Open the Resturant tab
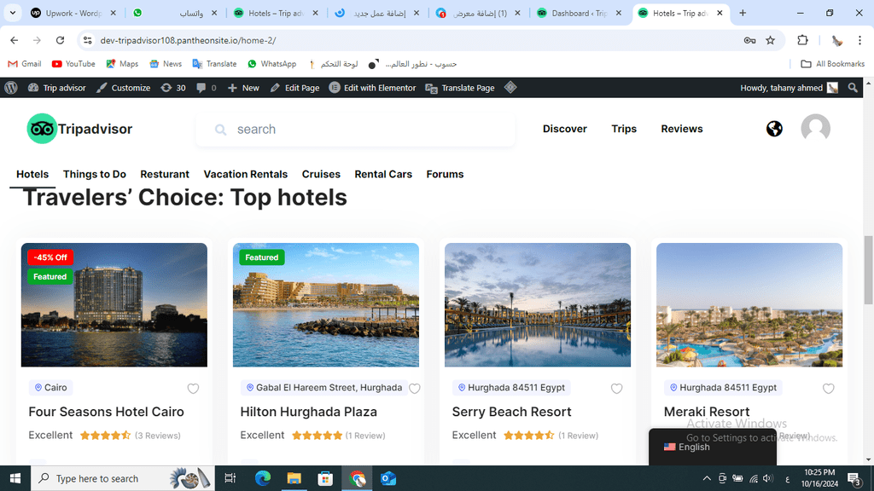This screenshot has height=491, width=874. tap(165, 174)
